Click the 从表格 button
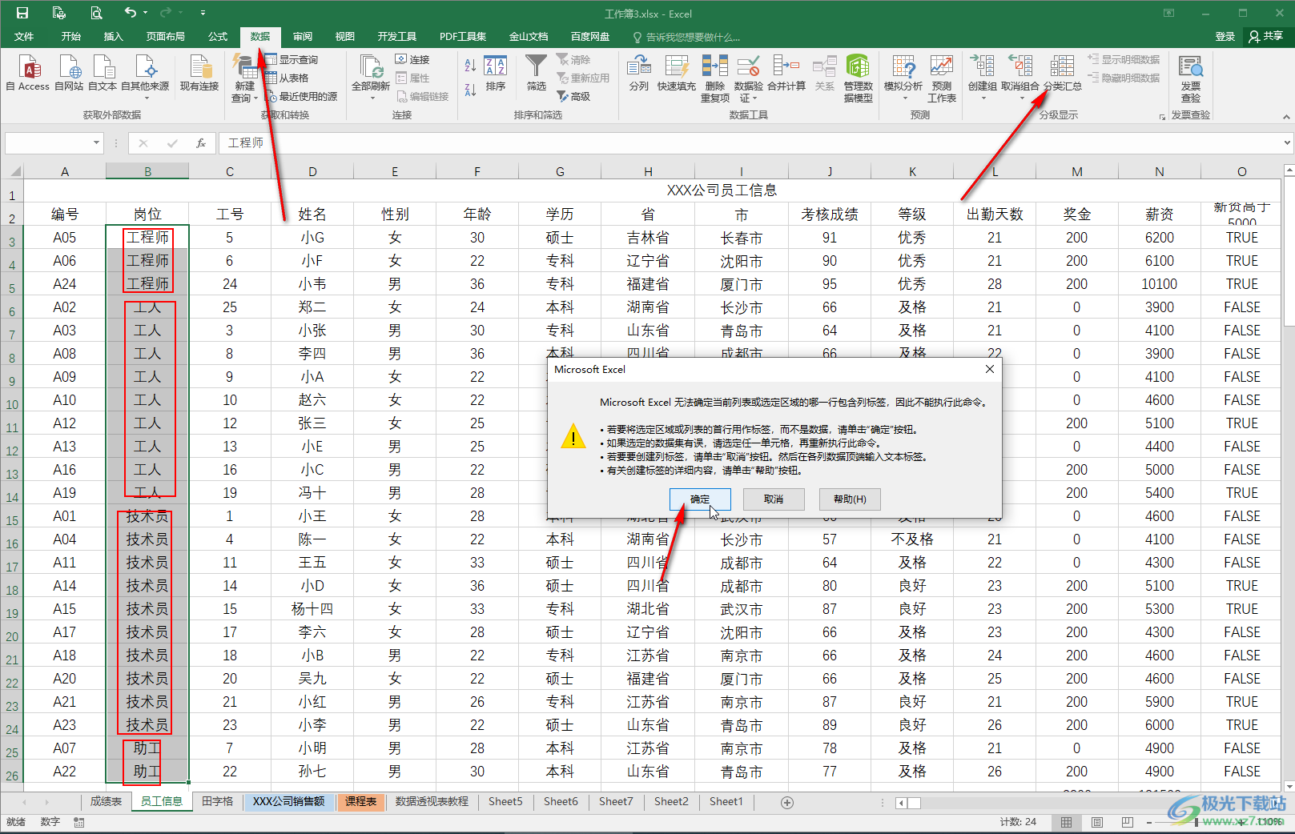This screenshot has width=1295, height=834. (x=287, y=78)
